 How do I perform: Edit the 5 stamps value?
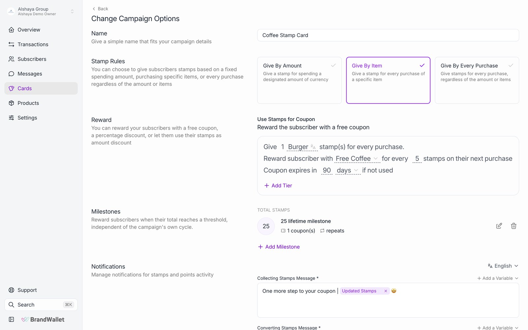click(417, 159)
